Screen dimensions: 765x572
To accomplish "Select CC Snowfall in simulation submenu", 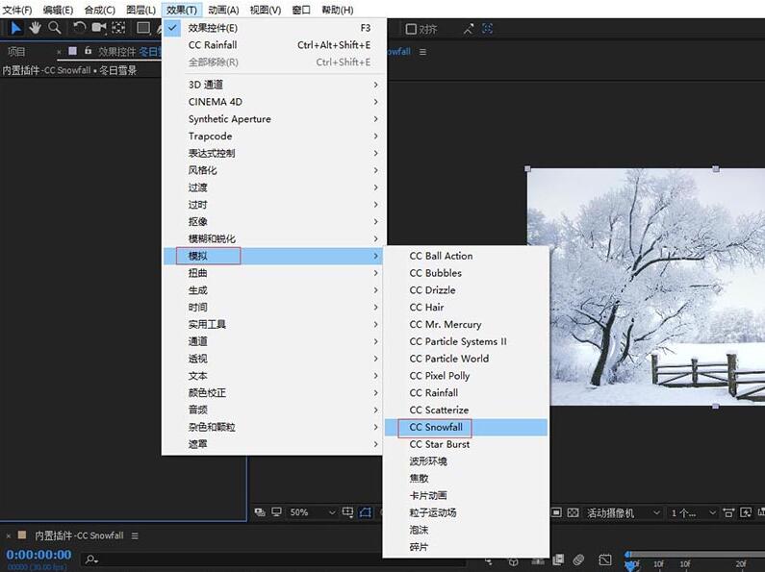I will 466,427.
